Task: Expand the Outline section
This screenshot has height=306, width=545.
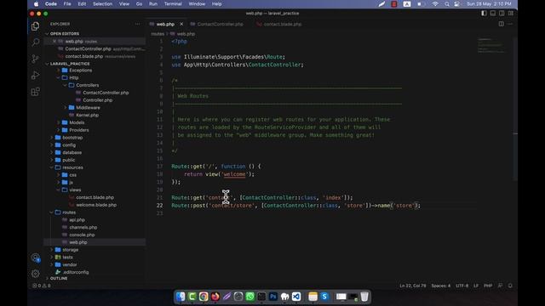Action: click(x=59, y=278)
